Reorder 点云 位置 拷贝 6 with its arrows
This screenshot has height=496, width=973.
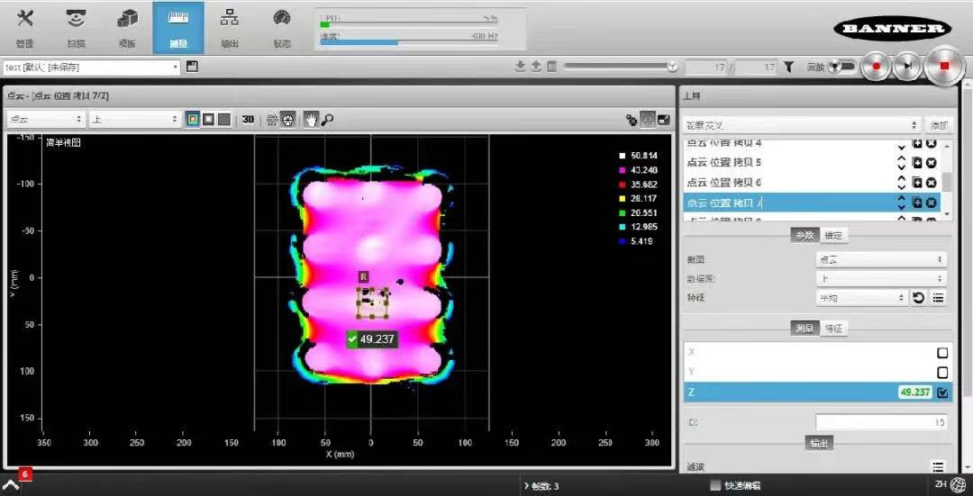click(902, 182)
